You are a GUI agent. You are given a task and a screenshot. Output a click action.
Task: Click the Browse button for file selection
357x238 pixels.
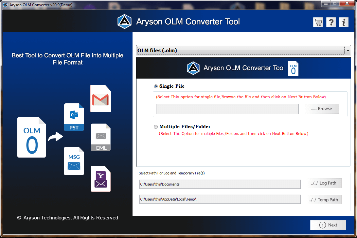pyautogui.click(x=322, y=109)
